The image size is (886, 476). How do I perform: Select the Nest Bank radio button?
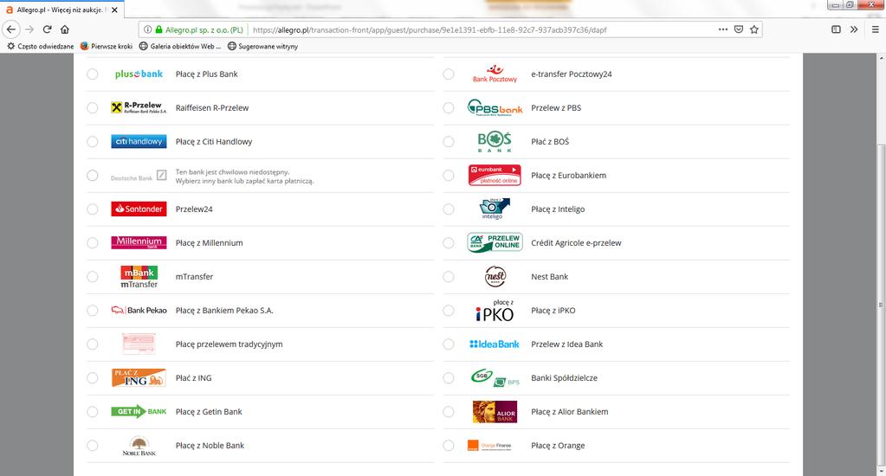(x=449, y=277)
